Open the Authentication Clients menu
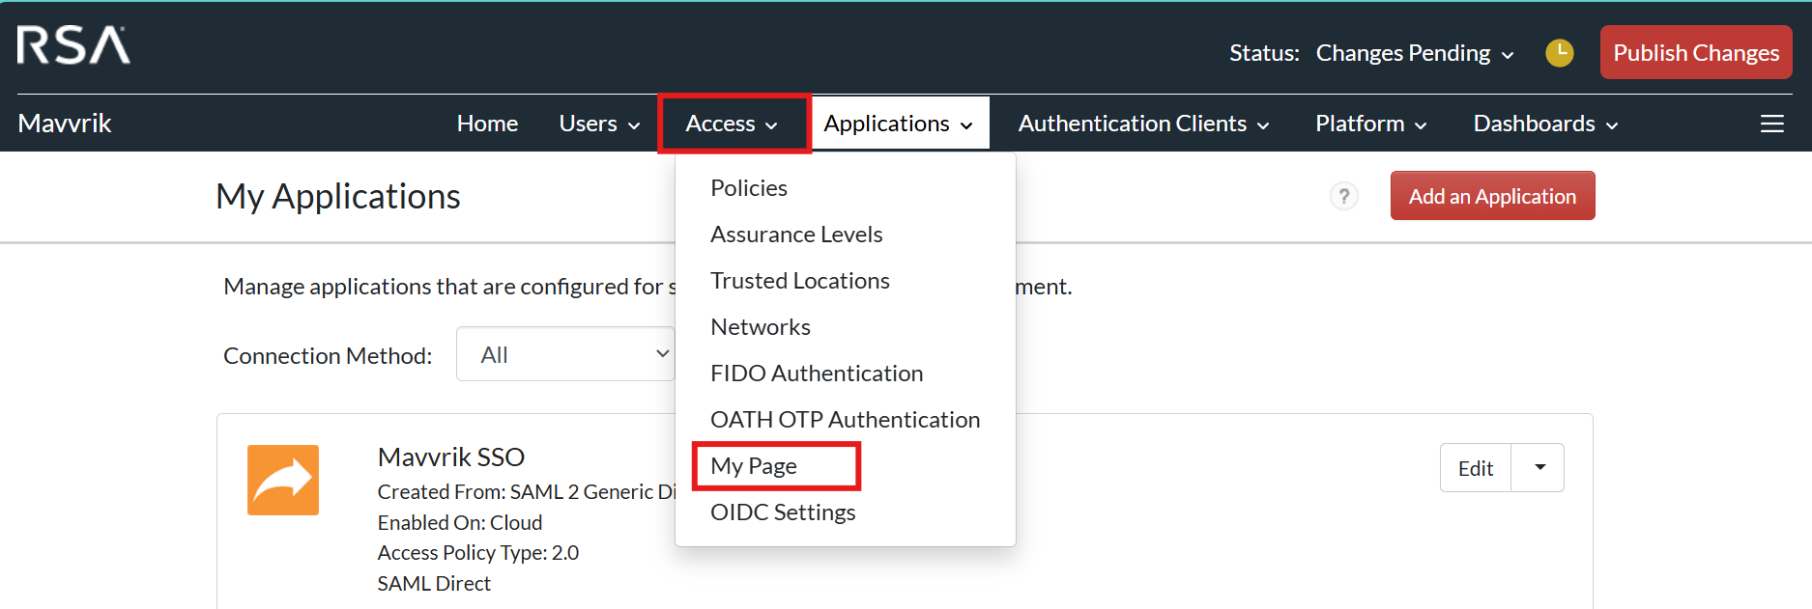 coord(1143,124)
